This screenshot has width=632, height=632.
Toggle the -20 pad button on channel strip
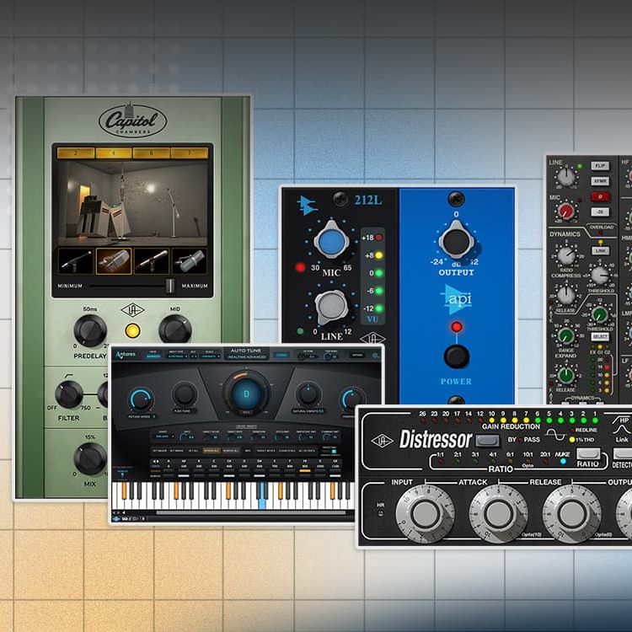(600, 212)
